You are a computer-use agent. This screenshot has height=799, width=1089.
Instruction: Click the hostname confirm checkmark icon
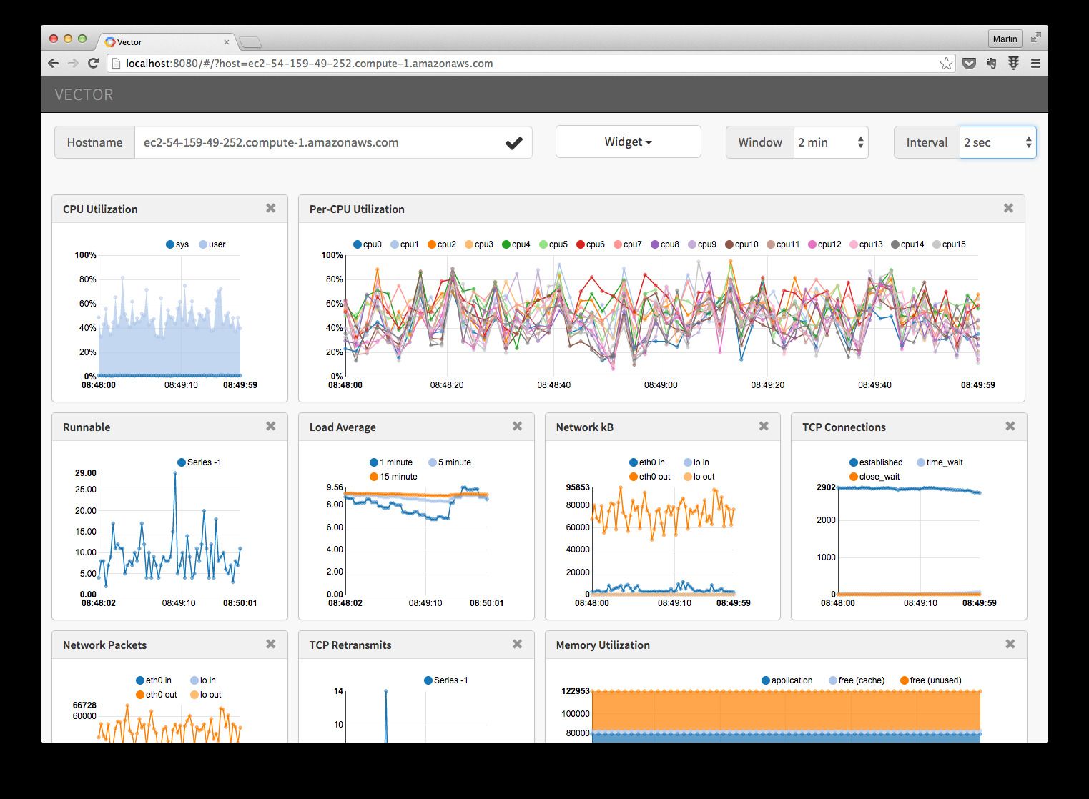[513, 143]
